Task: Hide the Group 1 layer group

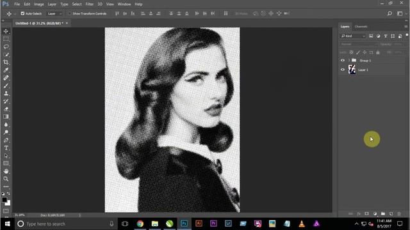Action: click(343, 60)
